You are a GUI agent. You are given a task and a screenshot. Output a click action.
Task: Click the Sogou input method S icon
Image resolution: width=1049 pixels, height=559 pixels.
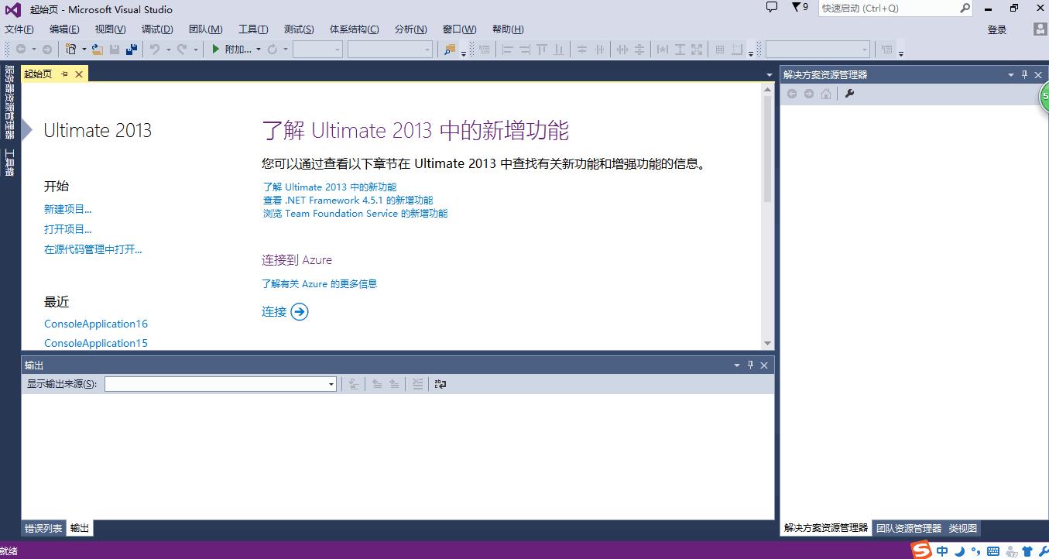click(x=921, y=550)
